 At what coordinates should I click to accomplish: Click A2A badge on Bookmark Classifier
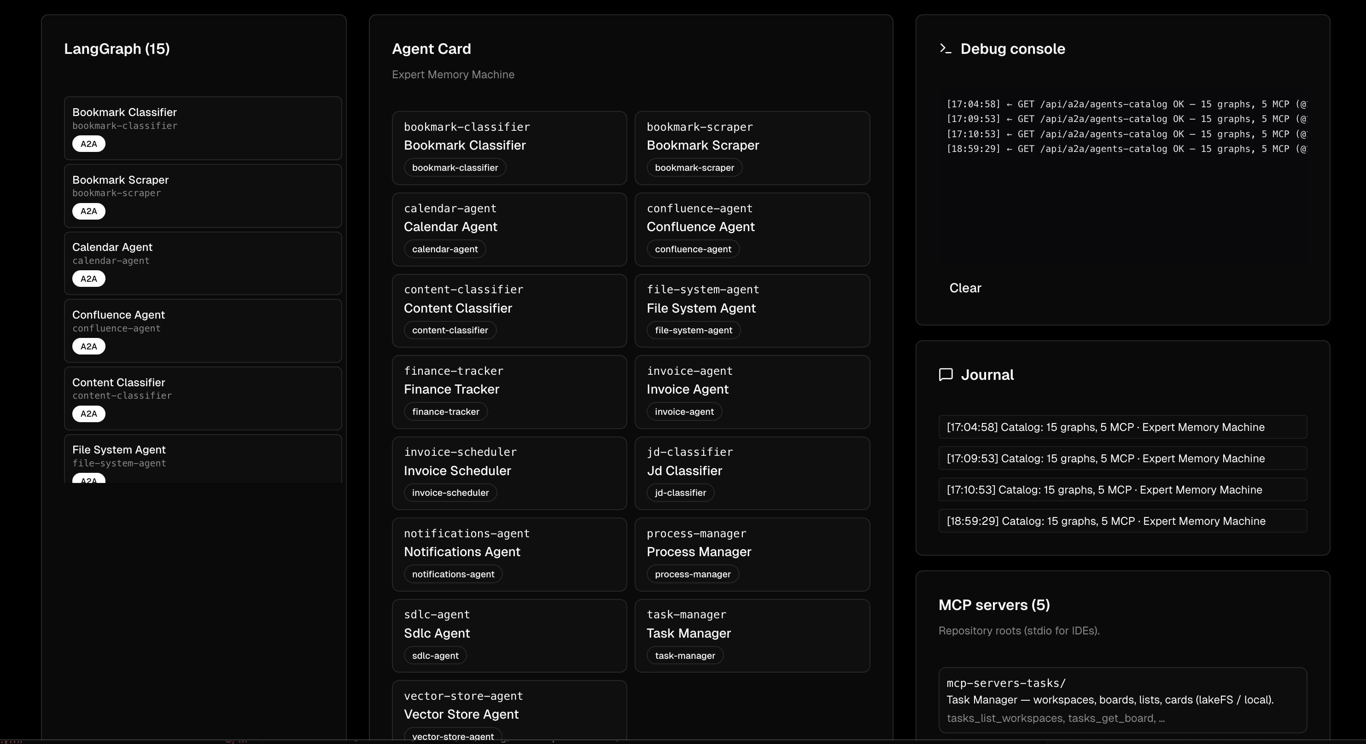click(88, 144)
